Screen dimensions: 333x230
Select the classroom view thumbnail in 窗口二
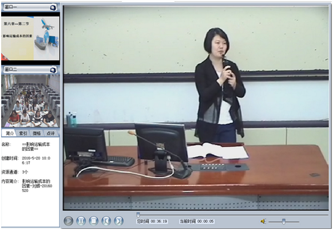click(x=29, y=100)
